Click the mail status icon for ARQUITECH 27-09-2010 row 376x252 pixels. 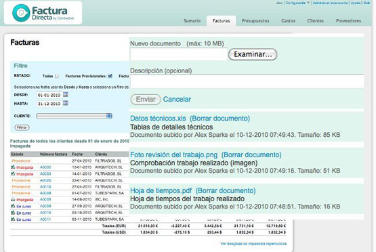coord(13,206)
